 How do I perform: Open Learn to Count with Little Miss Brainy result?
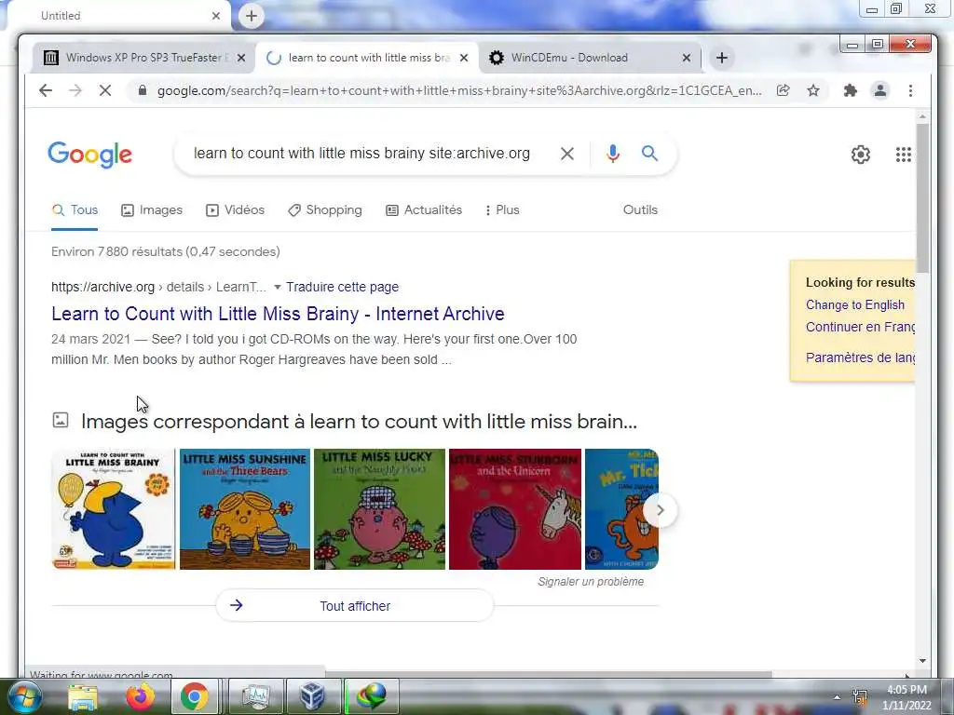pyautogui.click(x=278, y=314)
